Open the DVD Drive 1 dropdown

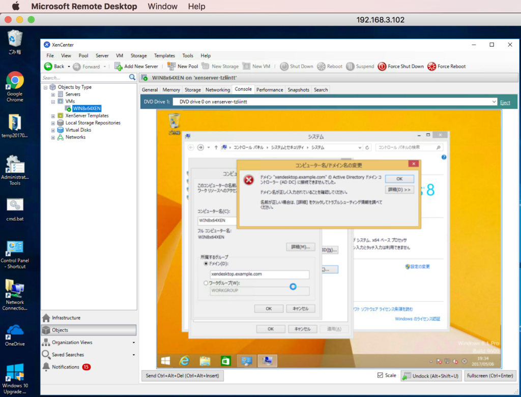pos(494,102)
